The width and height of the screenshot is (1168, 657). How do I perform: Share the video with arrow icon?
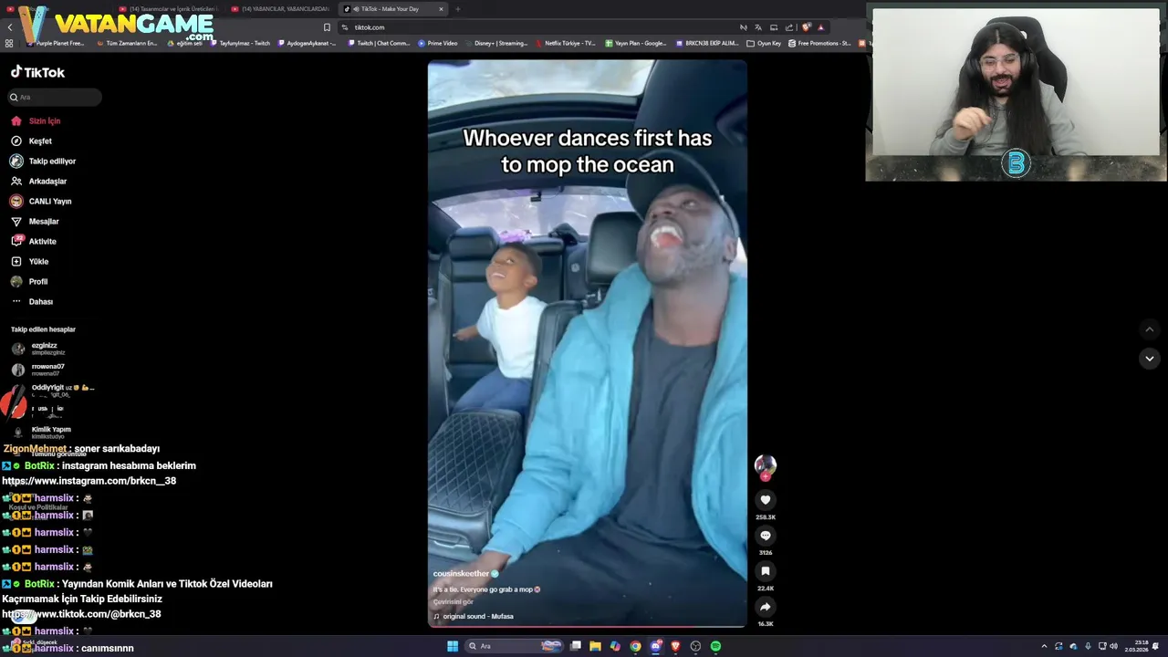(x=766, y=607)
